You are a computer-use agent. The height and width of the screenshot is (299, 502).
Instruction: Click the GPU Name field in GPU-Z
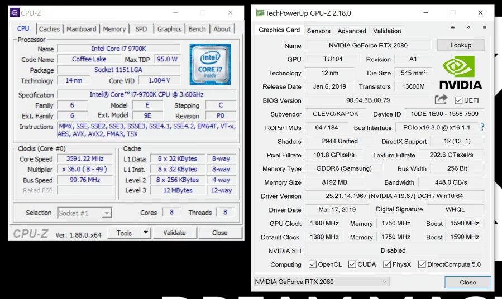tap(368, 45)
